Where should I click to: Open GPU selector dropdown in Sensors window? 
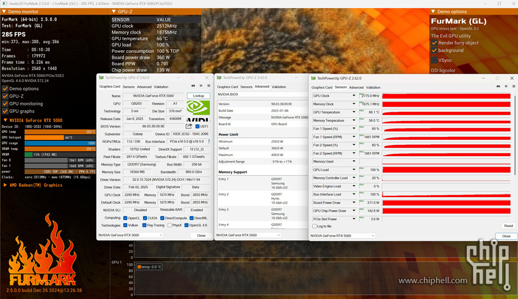(x=343, y=236)
